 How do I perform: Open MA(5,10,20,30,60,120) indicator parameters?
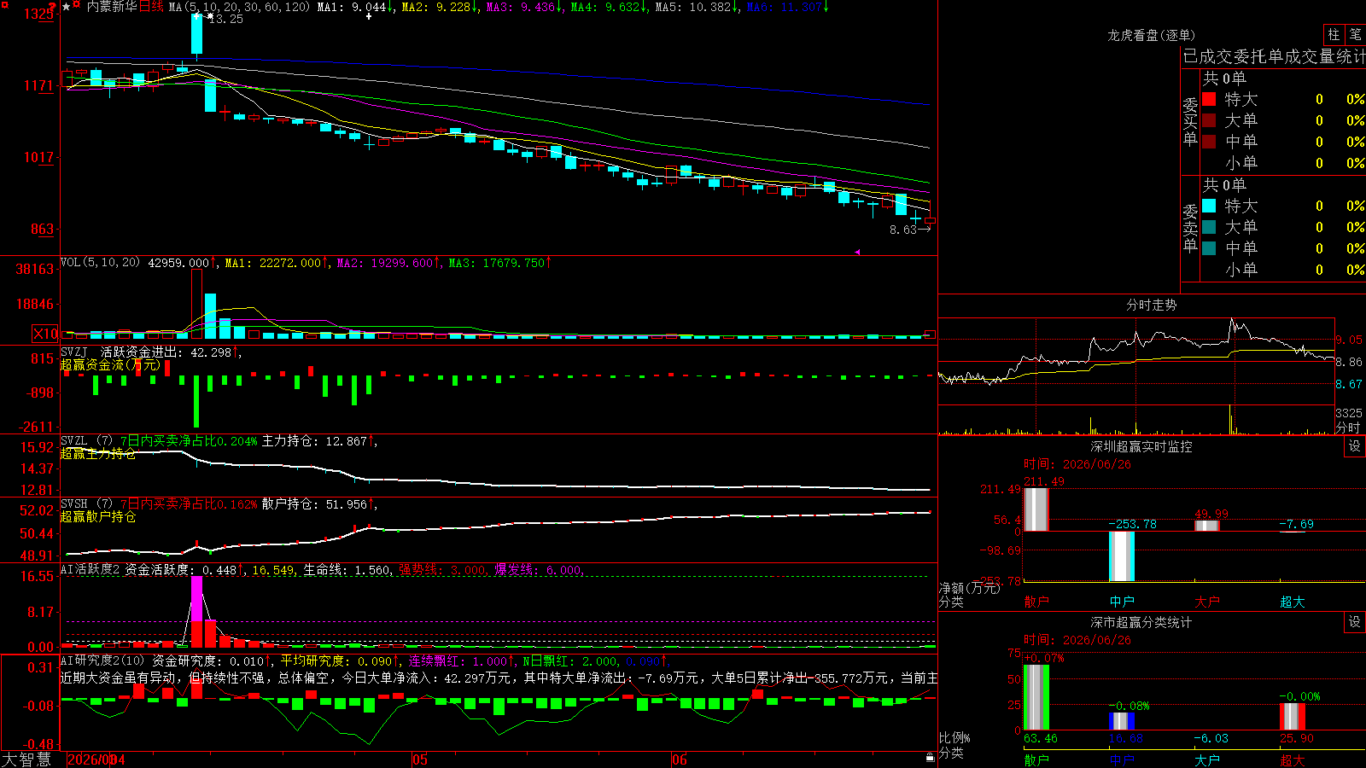click(x=239, y=7)
